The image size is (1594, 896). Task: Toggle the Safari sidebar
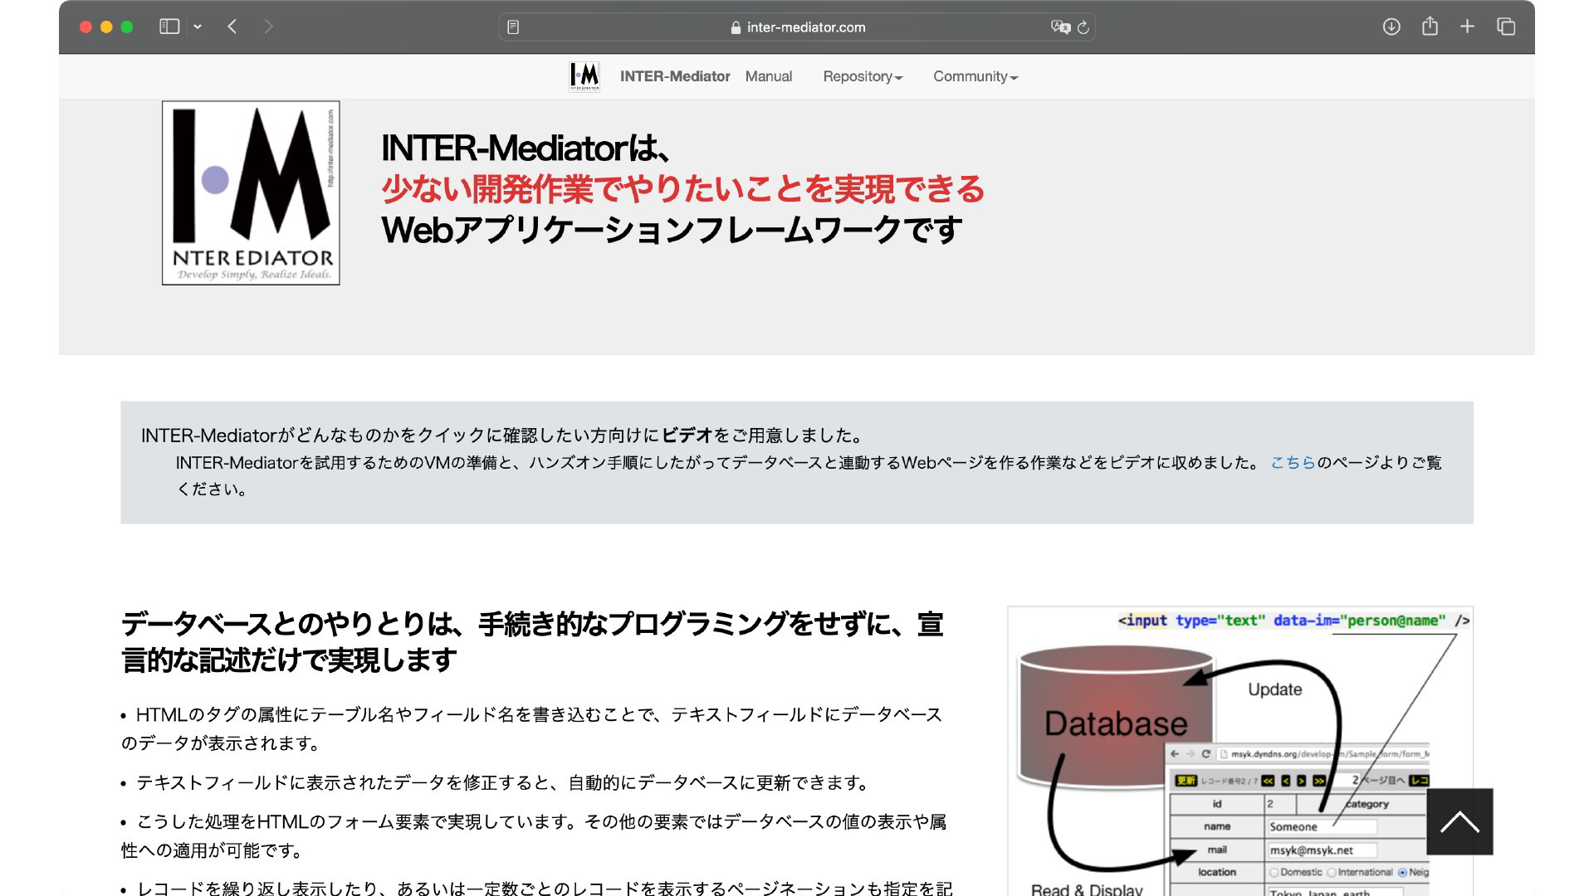169,27
